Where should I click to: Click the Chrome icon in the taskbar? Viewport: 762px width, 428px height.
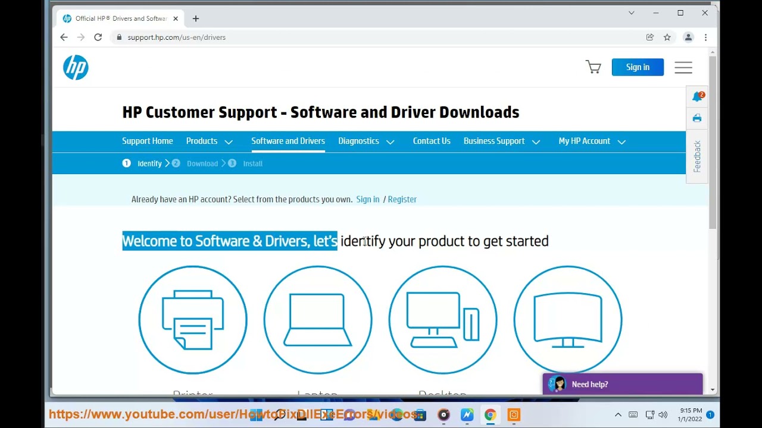coord(490,415)
